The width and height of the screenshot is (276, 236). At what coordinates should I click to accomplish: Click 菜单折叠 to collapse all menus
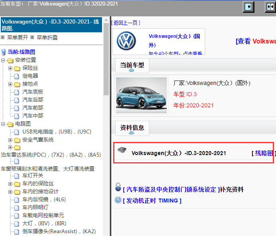[47, 37]
